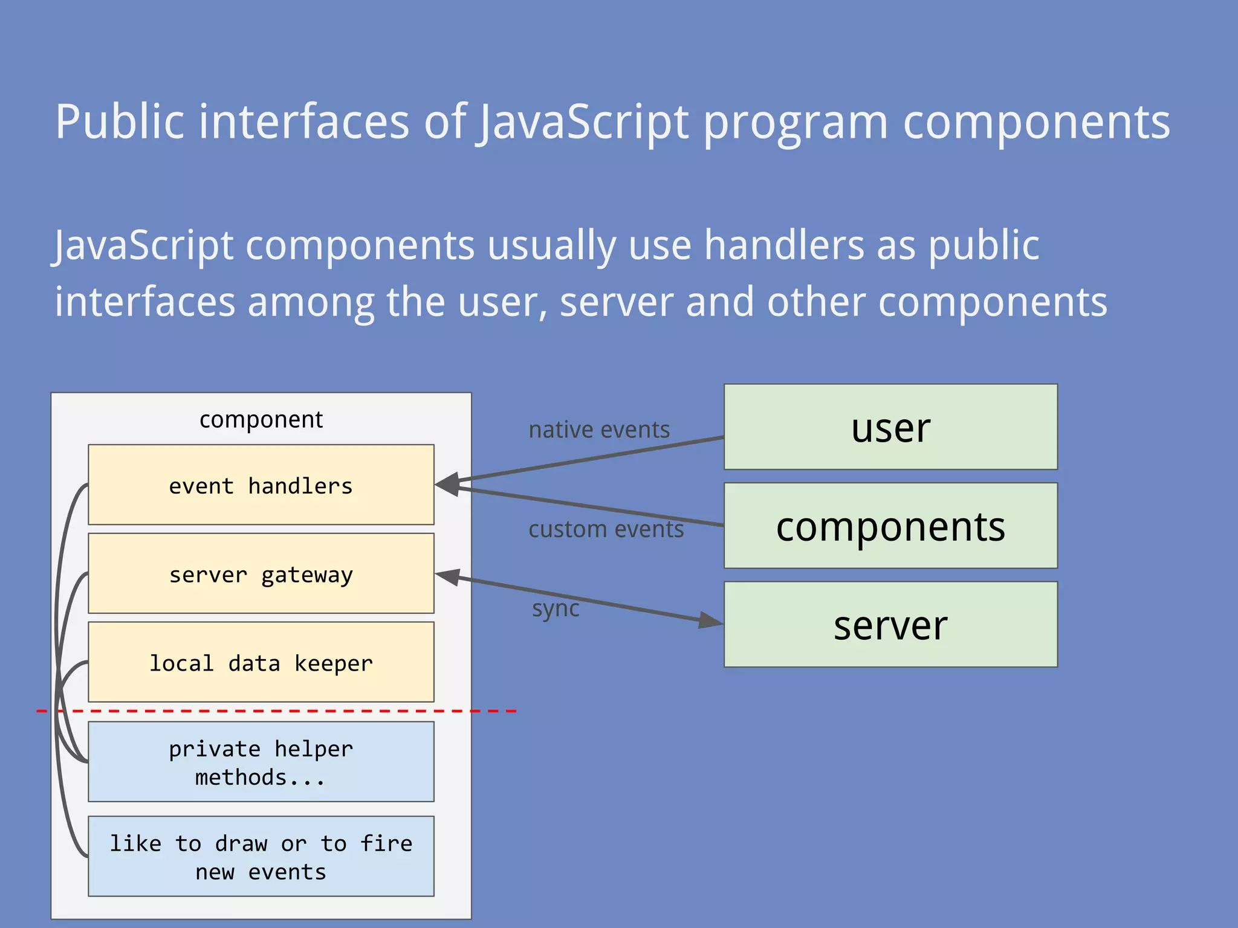This screenshot has height=928, width=1238.
Task: Click the 'custom events' arrow label
Action: (606, 529)
